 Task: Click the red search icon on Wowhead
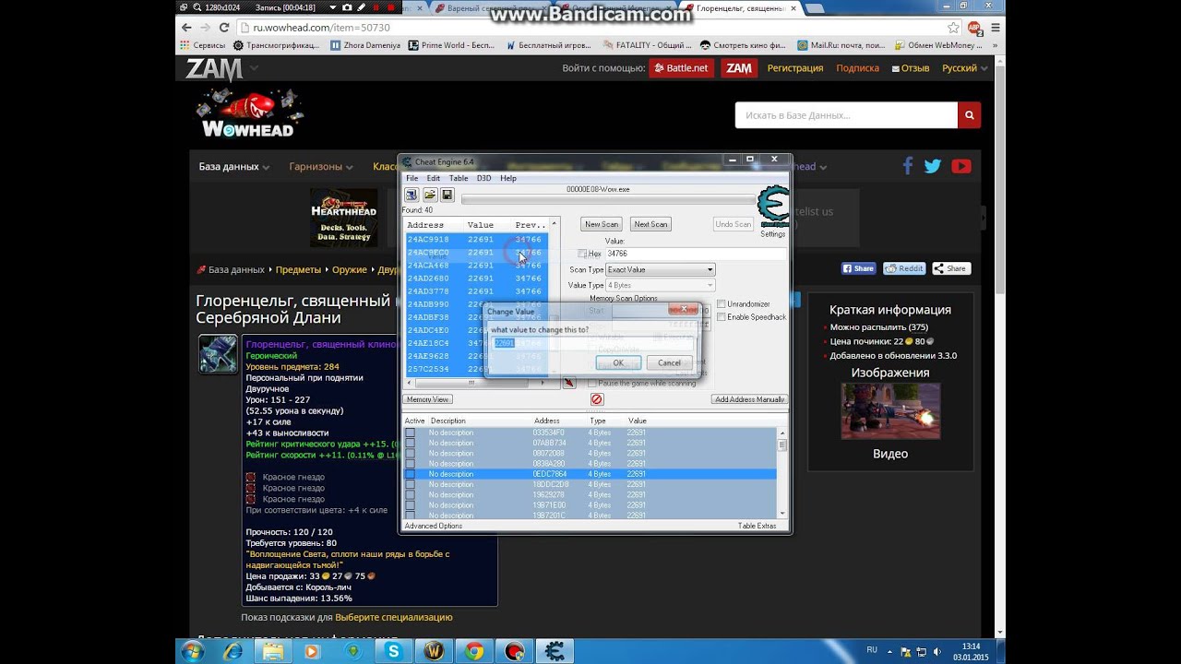coord(969,115)
